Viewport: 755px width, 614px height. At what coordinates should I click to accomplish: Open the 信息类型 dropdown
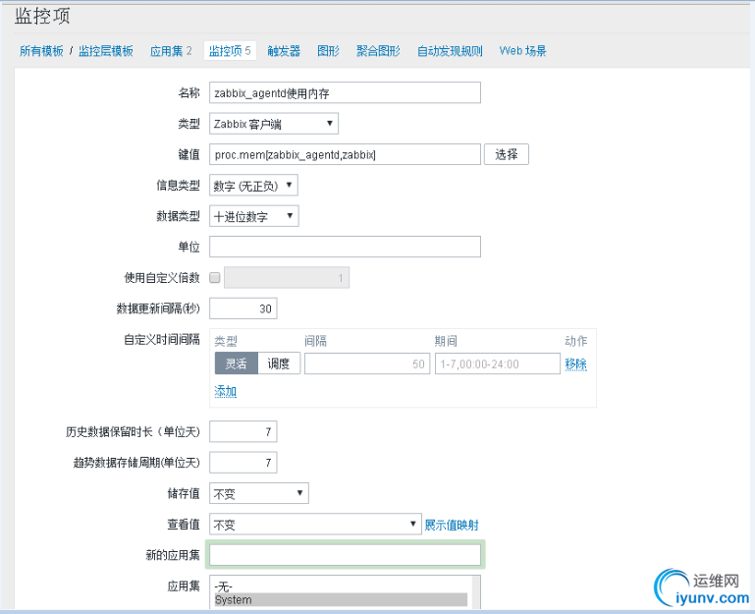[x=253, y=186]
